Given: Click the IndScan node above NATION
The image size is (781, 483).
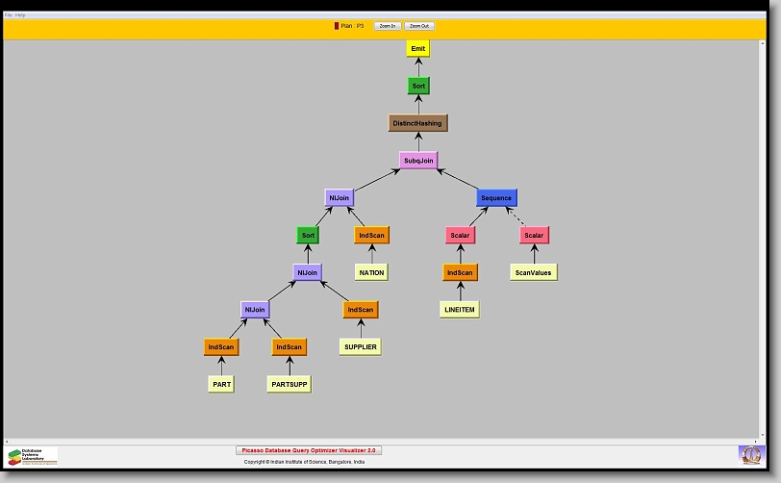Looking at the screenshot, I should (371, 235).
